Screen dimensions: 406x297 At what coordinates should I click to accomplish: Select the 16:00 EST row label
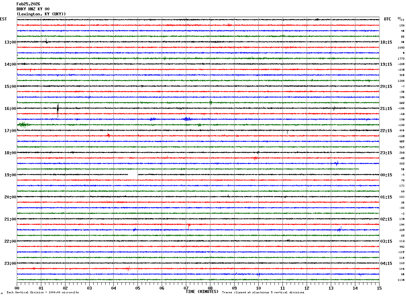10,109
